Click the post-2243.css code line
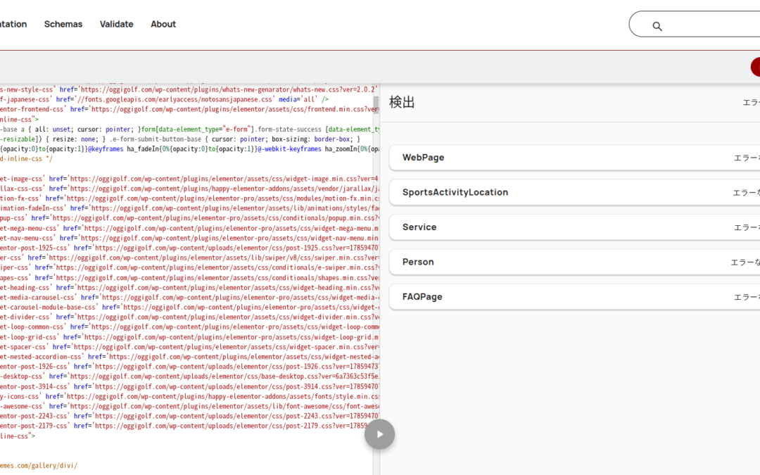This screenshot has width=760, height=475. click(189, 416)
